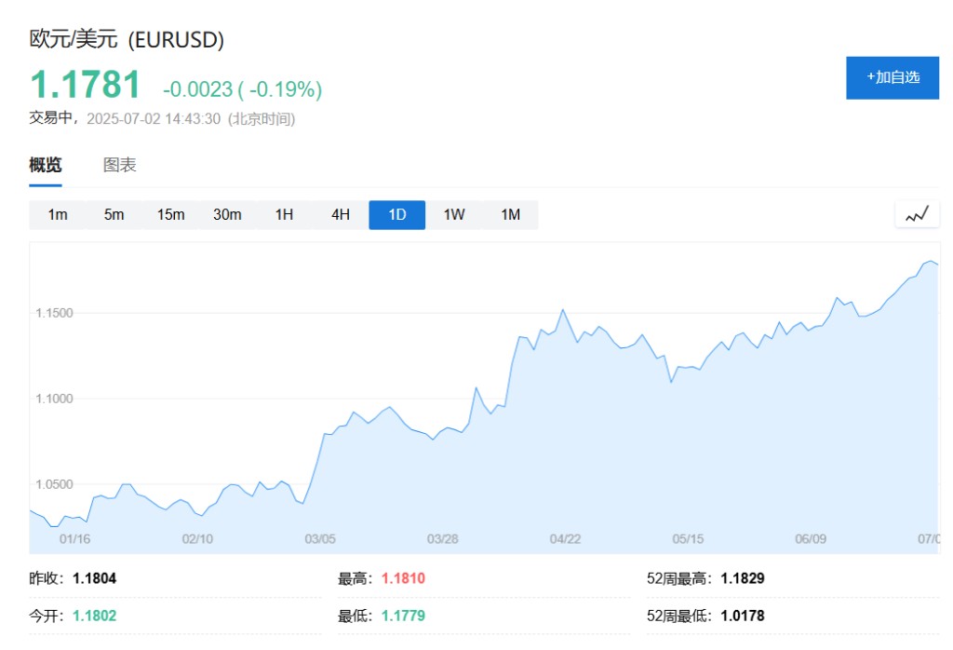953x650 pixels.
Task: Pick the 4H timeframe
Action: (341, 214)
